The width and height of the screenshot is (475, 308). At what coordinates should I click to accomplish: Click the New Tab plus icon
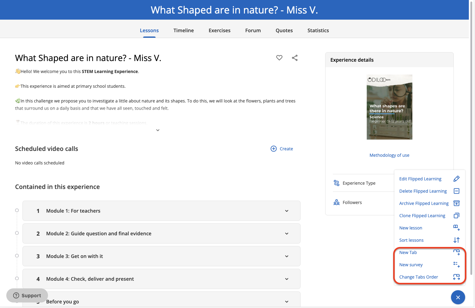click(457, 252)
